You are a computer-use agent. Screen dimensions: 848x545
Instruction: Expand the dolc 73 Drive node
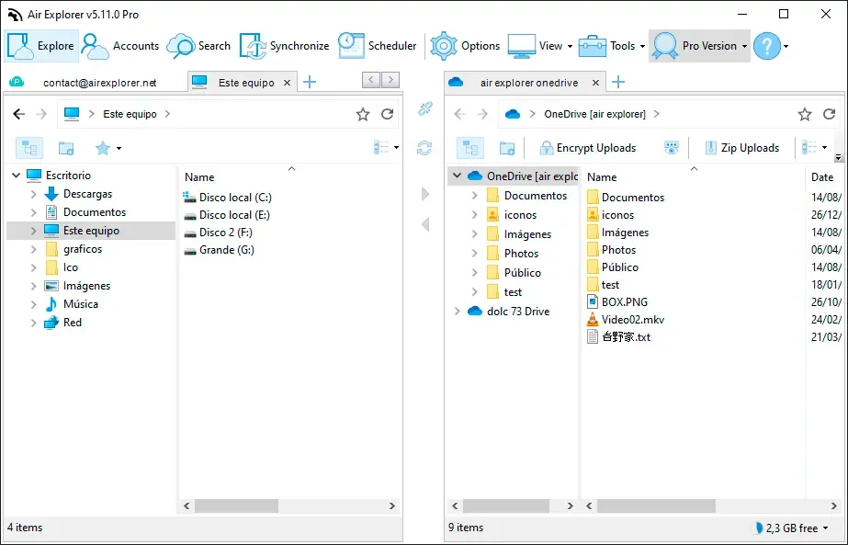click(457, 312)
